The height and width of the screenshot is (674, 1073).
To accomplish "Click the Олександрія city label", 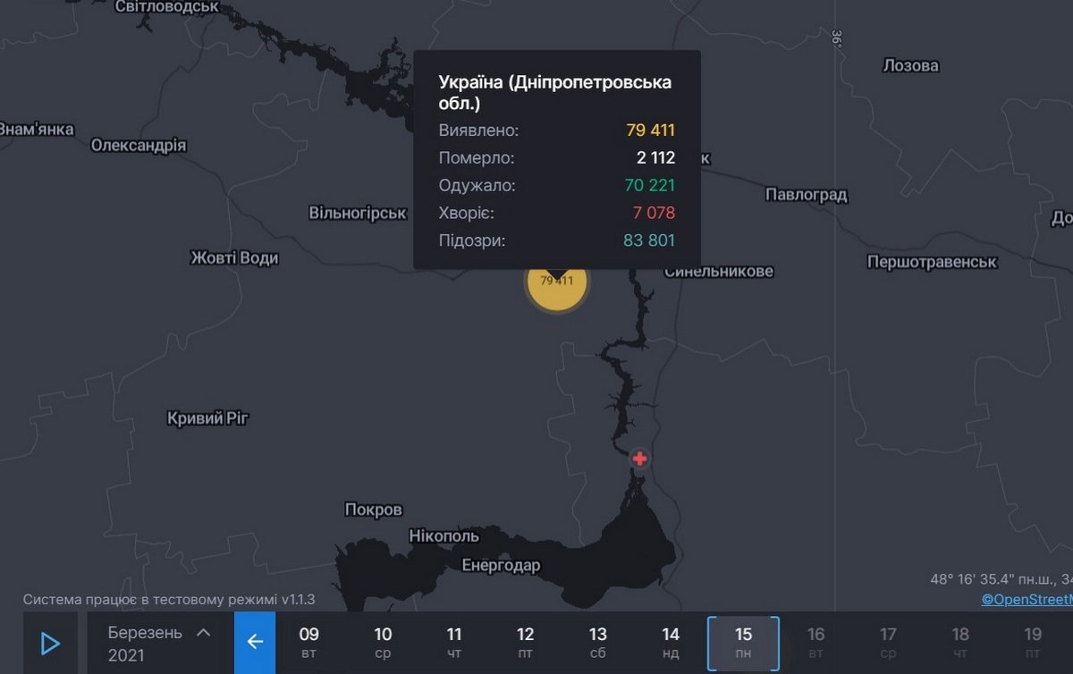I will [x=139, y=145].
